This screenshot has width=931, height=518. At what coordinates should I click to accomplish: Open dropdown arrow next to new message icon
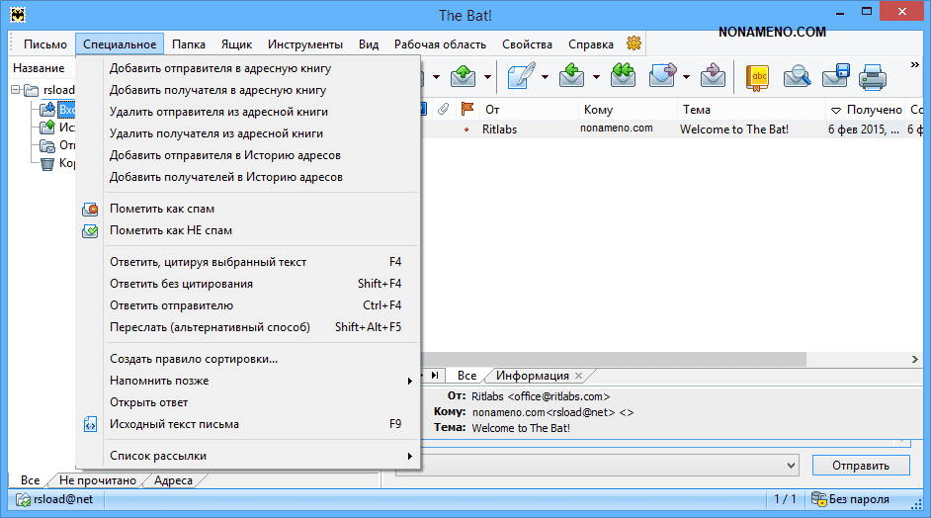[545, 76]
